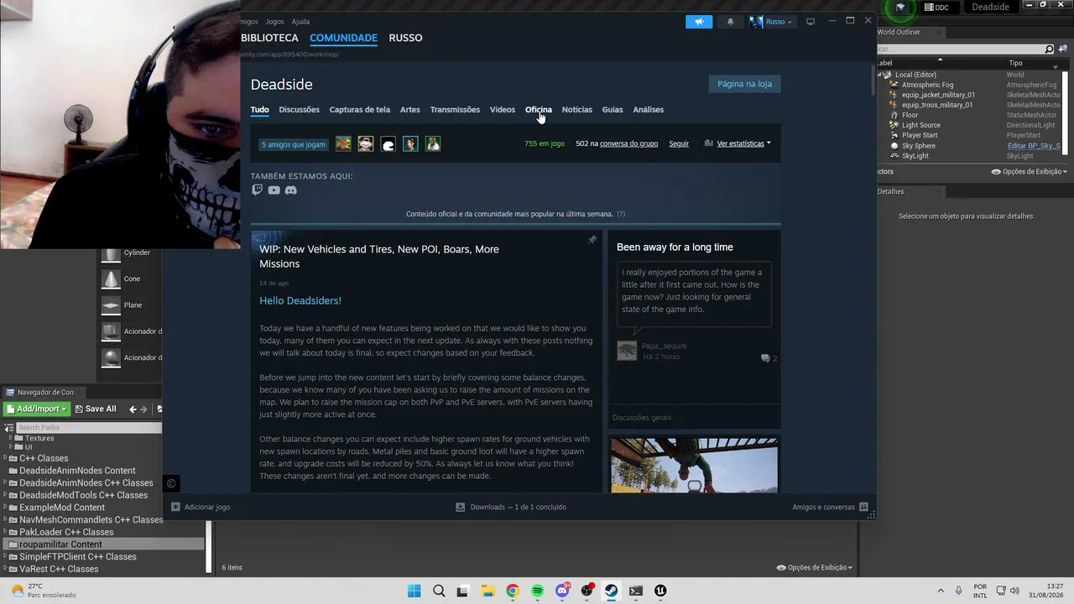Open the Russo account dropdown

pyautogui.click(x=771, y=22)
